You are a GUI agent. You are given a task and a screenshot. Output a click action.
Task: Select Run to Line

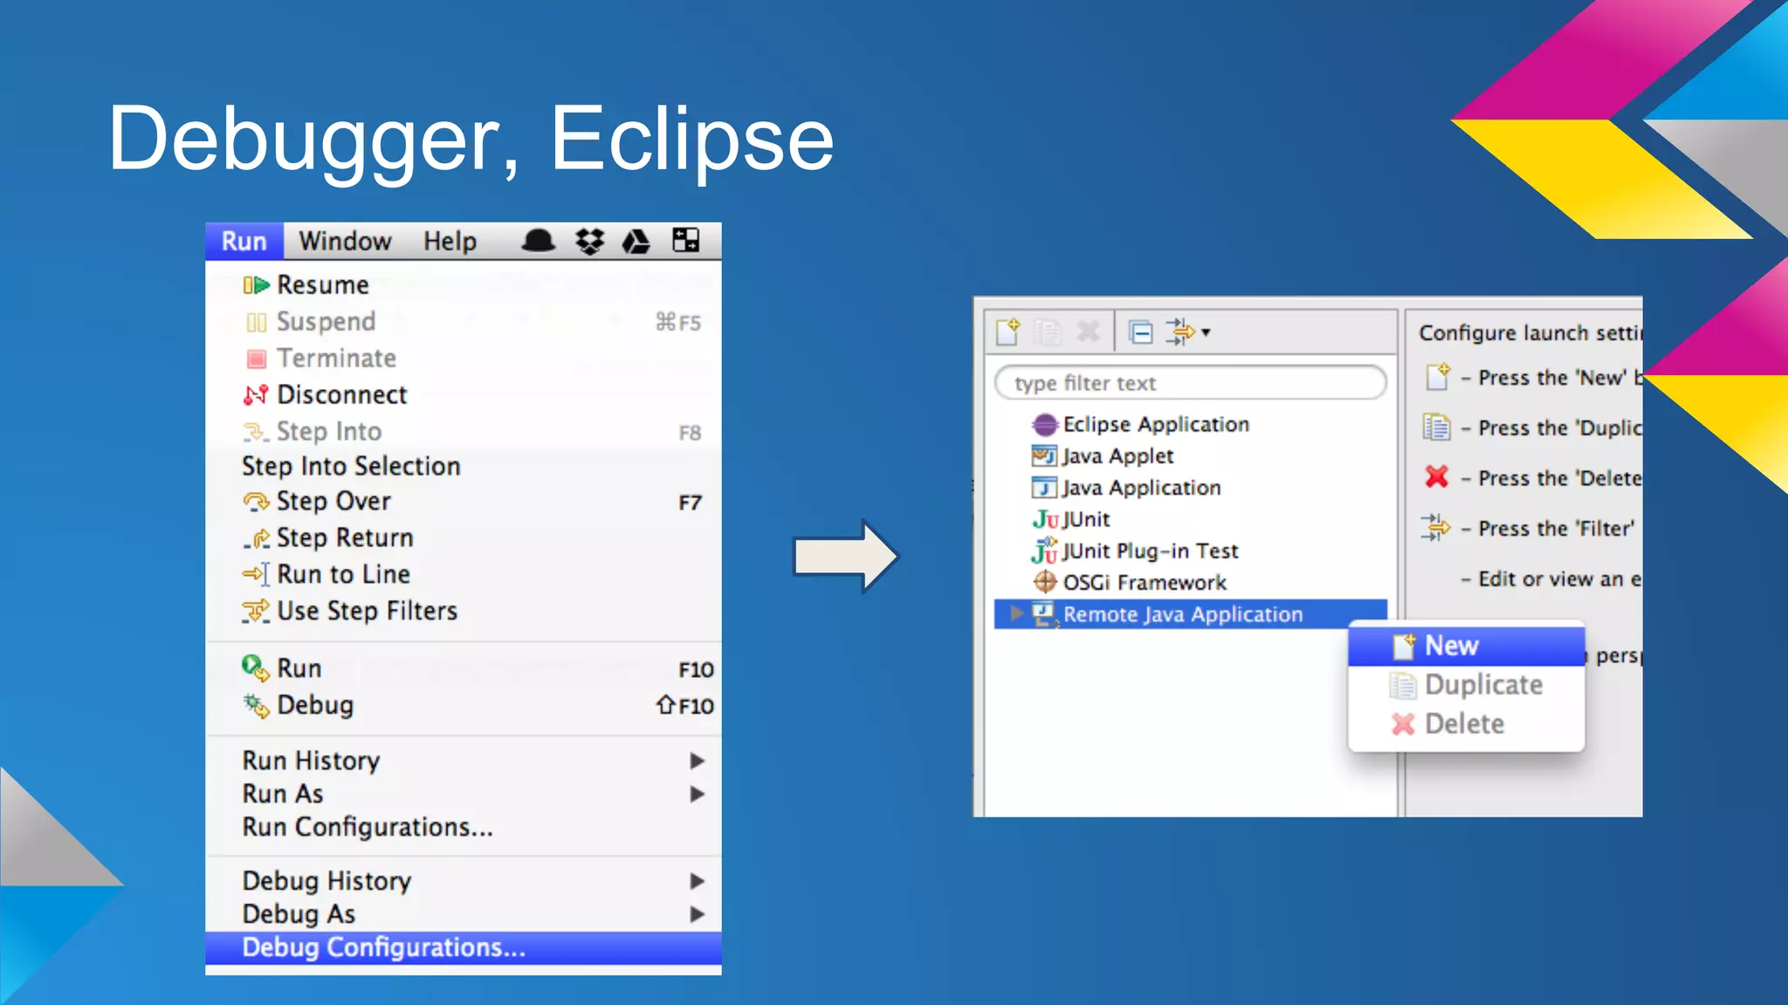pyautogui.click(x=463, y=575)
